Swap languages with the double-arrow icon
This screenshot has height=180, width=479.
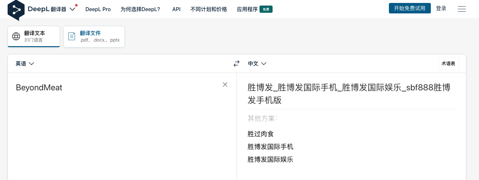[x=237, y=63]
